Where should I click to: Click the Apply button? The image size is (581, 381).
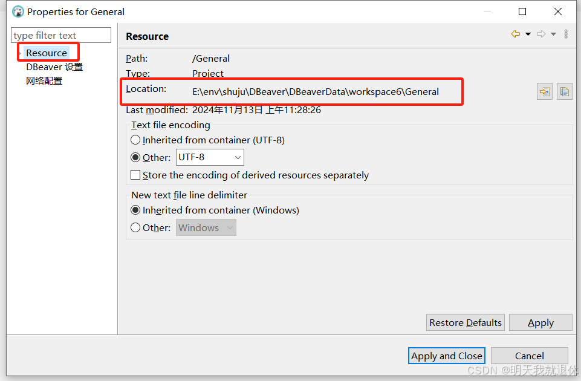tap(540, 322)
